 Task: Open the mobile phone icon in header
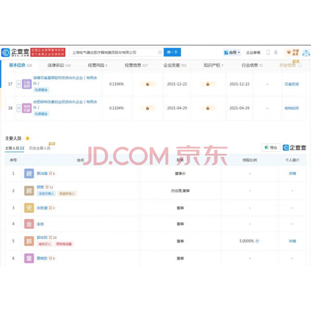tap(268, 52)
